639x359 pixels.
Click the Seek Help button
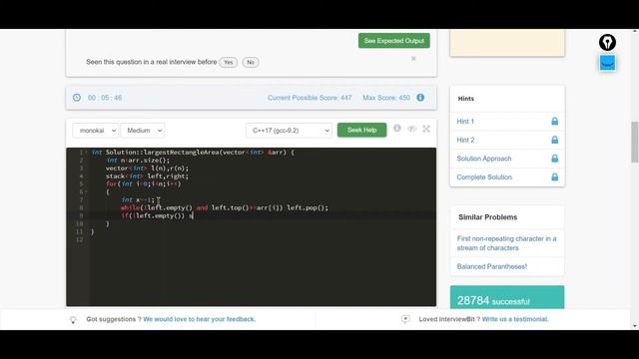(361, 130)
